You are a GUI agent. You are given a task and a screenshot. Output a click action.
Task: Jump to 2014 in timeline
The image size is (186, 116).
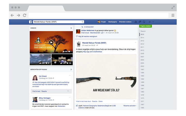(x=142, y=38)
